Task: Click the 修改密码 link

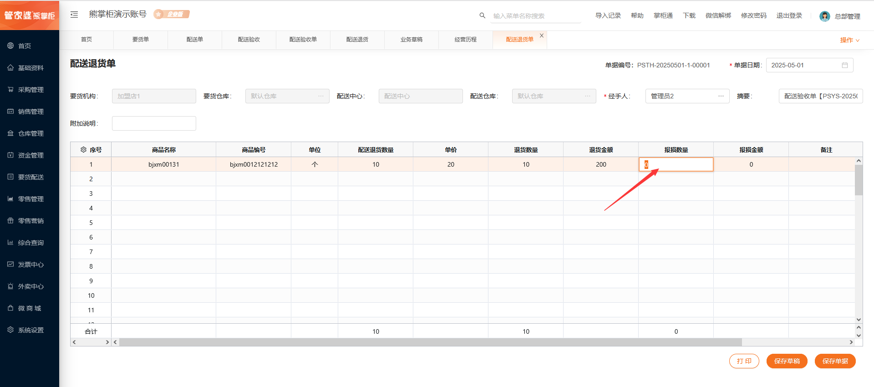Action: coord(754,15)
